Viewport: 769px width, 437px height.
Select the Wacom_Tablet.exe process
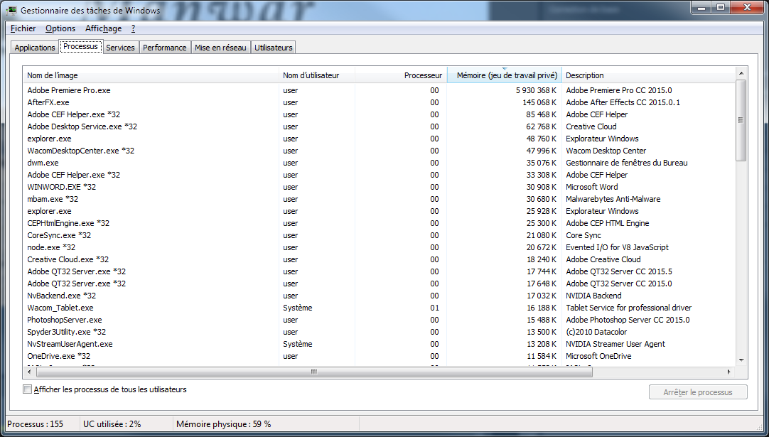pos(379,308)
